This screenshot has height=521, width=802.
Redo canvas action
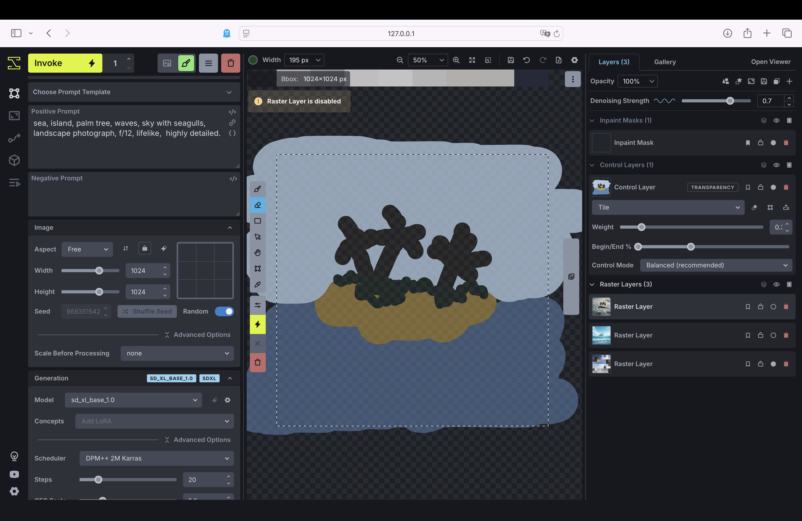tap(543, 60)
